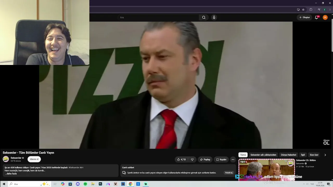This screenshot has width=333, height=187.
Task: Select 'Seksenler adlı yükleyiciden' chip
Action: [263, 155]
